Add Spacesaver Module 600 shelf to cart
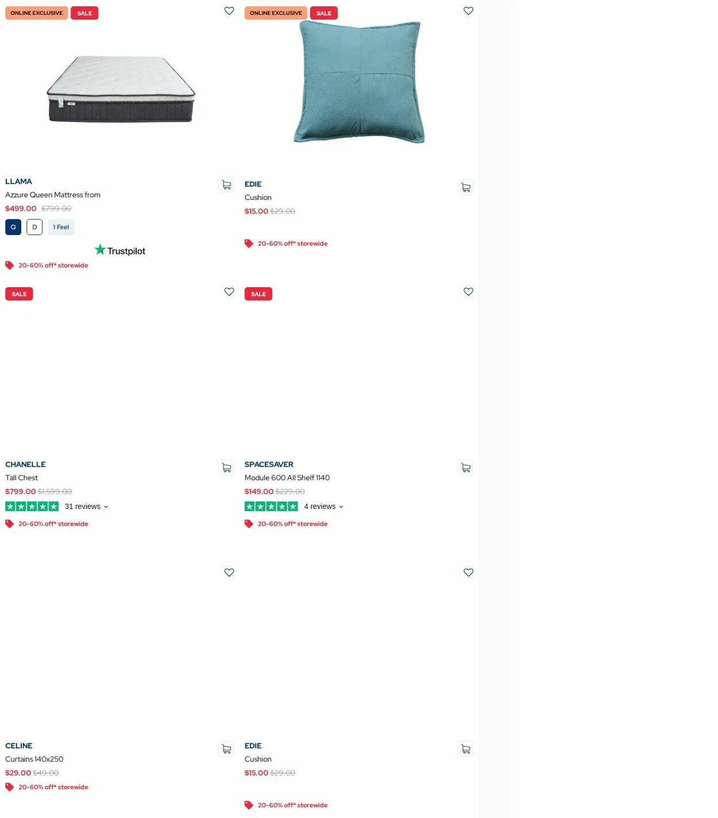This screenshot has width=718, height=818. pos(466,468)
